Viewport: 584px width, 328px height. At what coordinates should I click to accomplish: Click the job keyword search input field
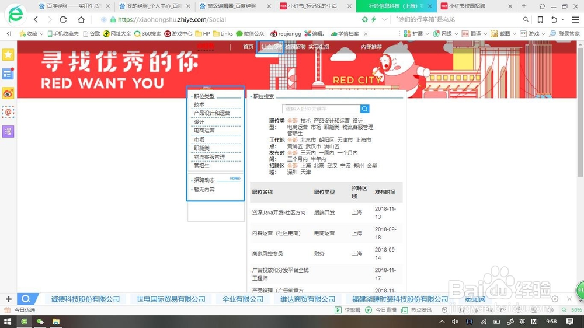coord(321,109)
